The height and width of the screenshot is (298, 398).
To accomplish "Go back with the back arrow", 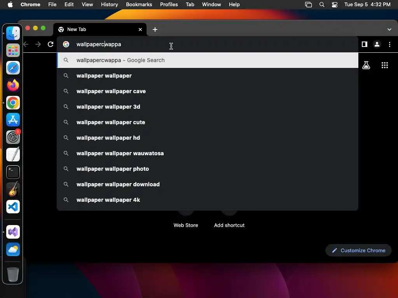I will [x=26, y=44].
